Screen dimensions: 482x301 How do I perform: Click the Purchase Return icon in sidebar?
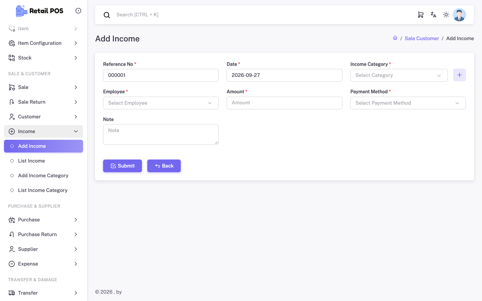[12, 234]
